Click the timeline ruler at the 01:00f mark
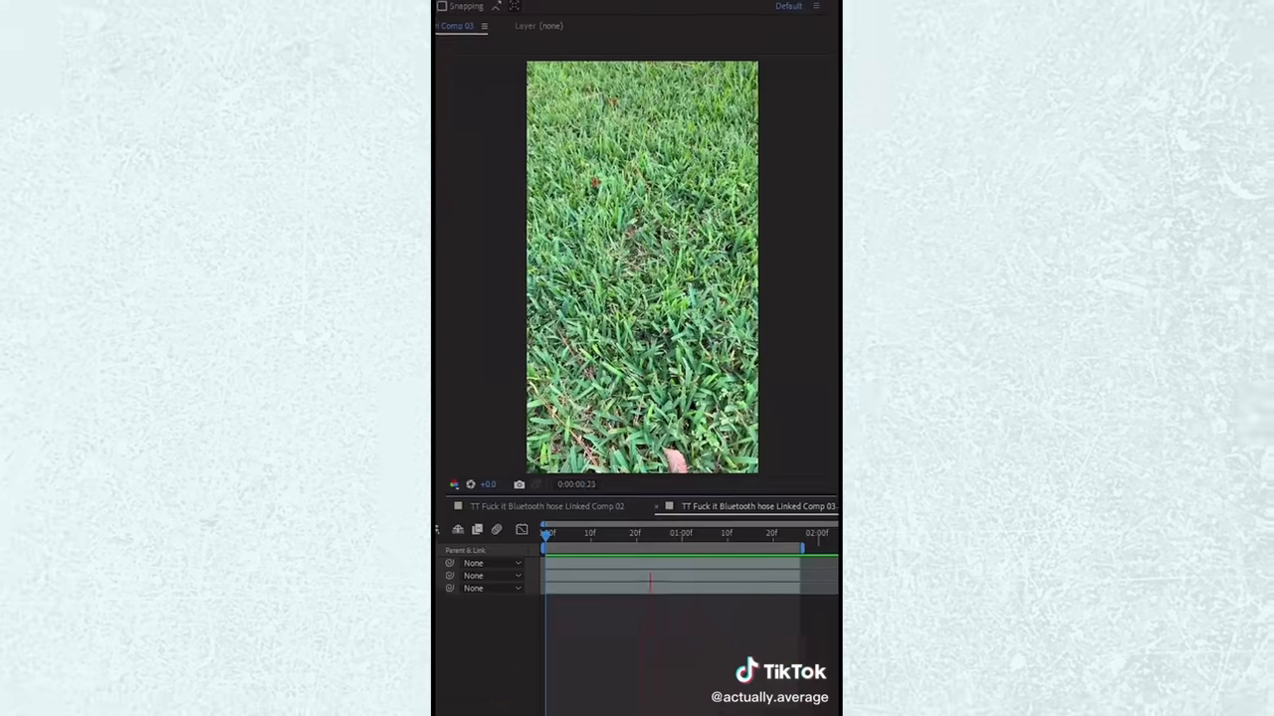 (683, 533)
